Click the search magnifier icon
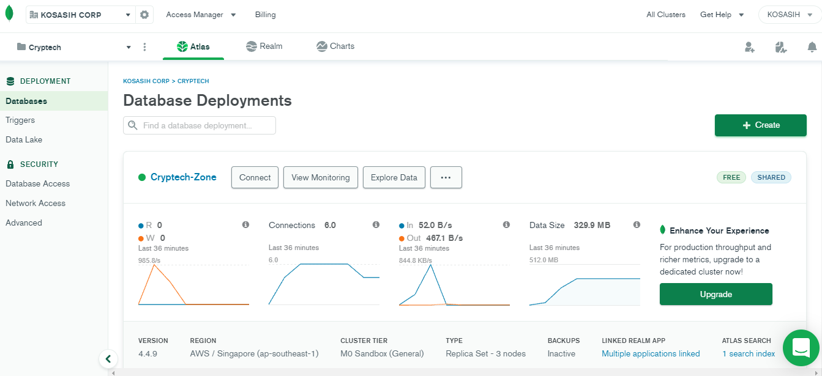The height and width of the screenshot is (376, 822). point(133,125)
